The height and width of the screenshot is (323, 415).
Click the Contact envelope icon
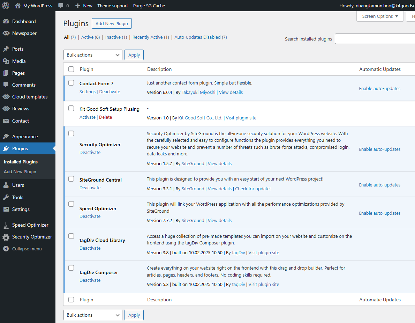[x=6, y=121]
